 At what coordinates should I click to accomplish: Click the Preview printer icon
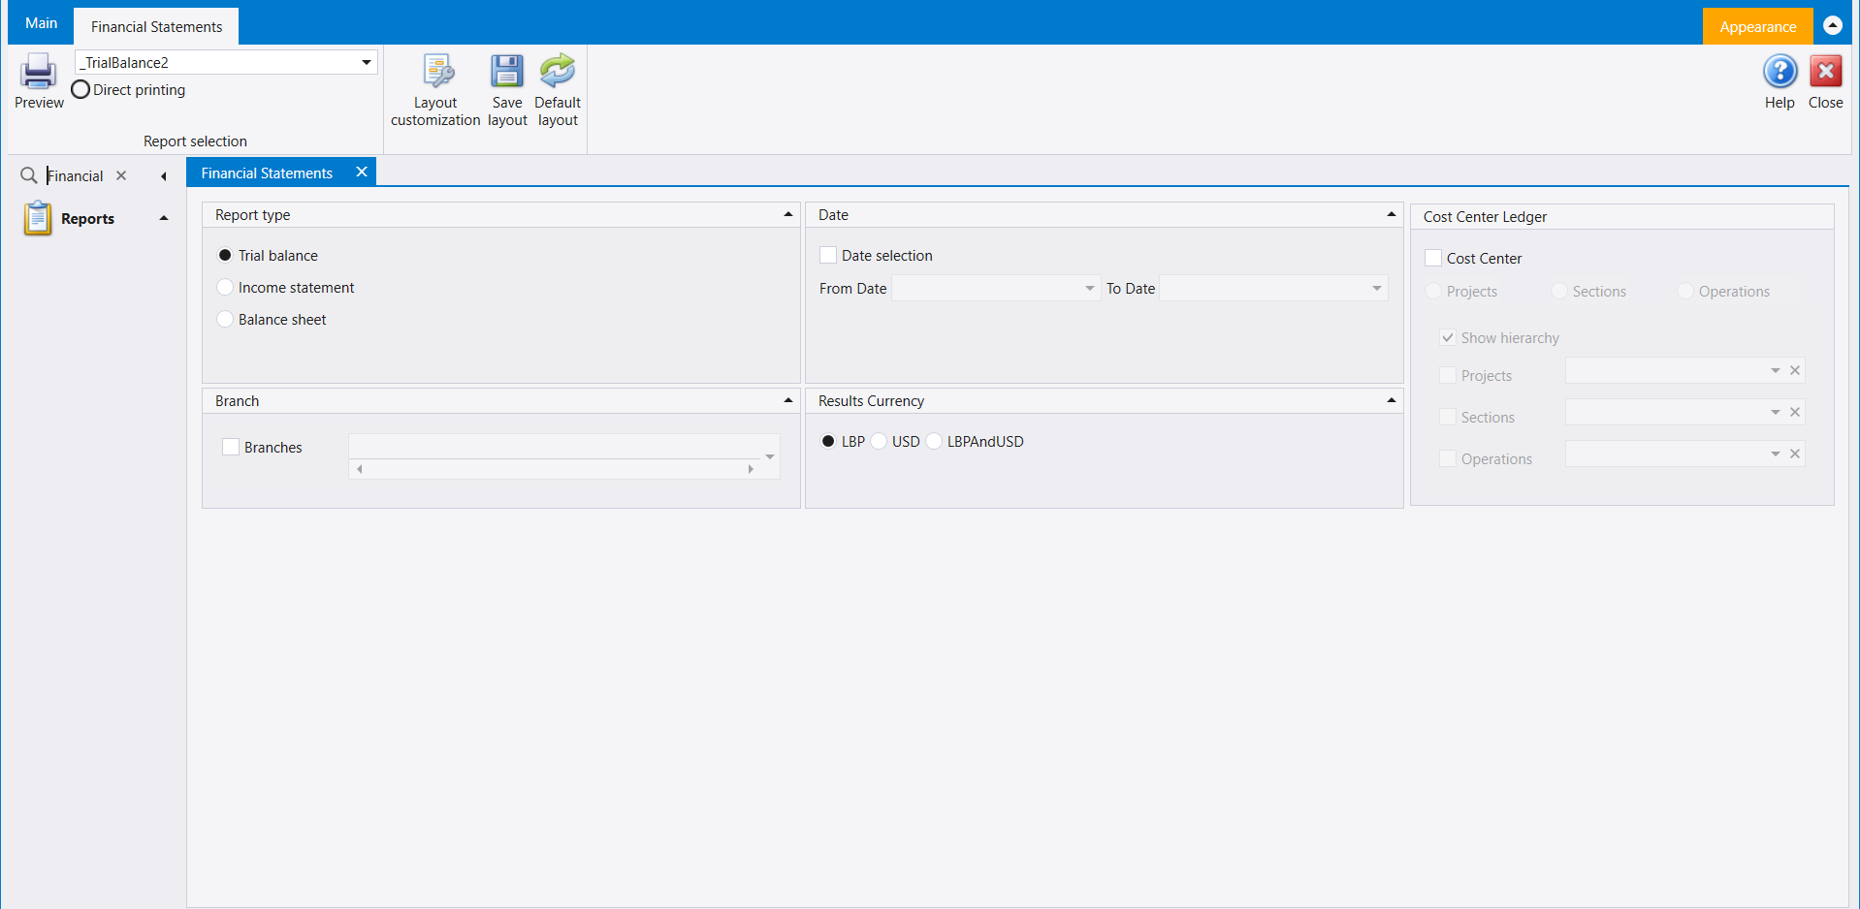(39, 73)
